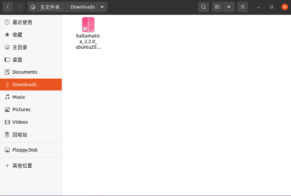Expand the Downloads path bar dropdown
Image resolution: width=291 pixels, height=196 pixels.
(x=102, y=7)
